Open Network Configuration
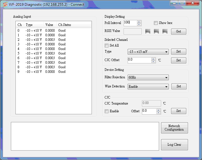Screen dimensions: 202x160 pyautogui.click(x=175, y=128)
